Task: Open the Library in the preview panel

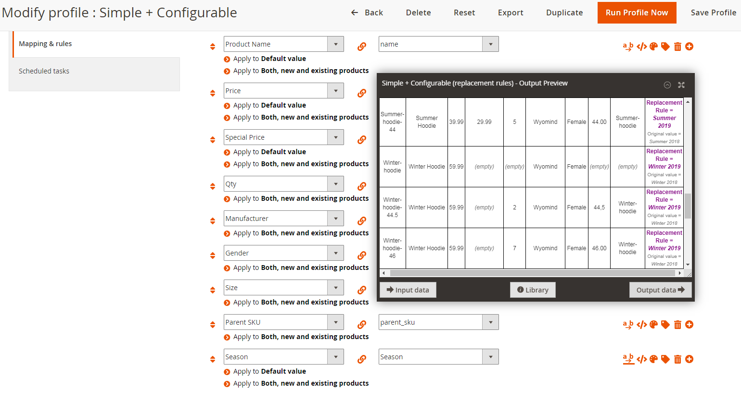Action: 533,290
